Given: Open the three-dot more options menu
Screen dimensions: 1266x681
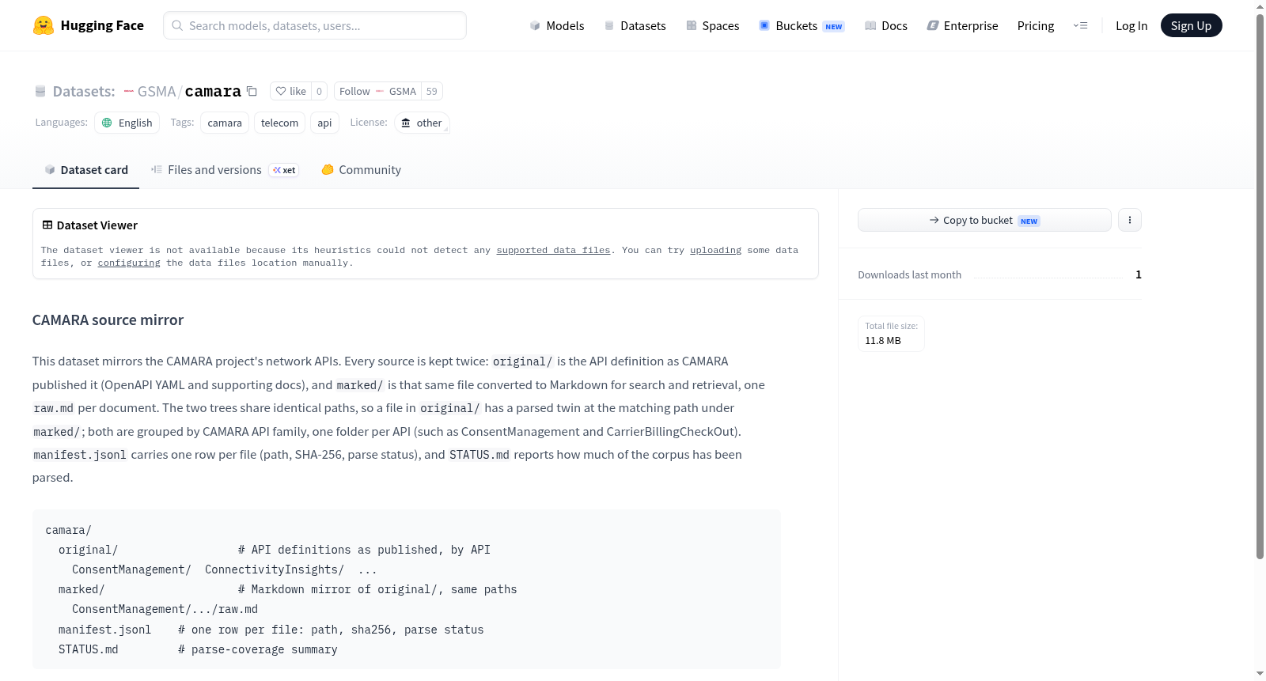Looking at the screenshot, I should point(1130,220).
